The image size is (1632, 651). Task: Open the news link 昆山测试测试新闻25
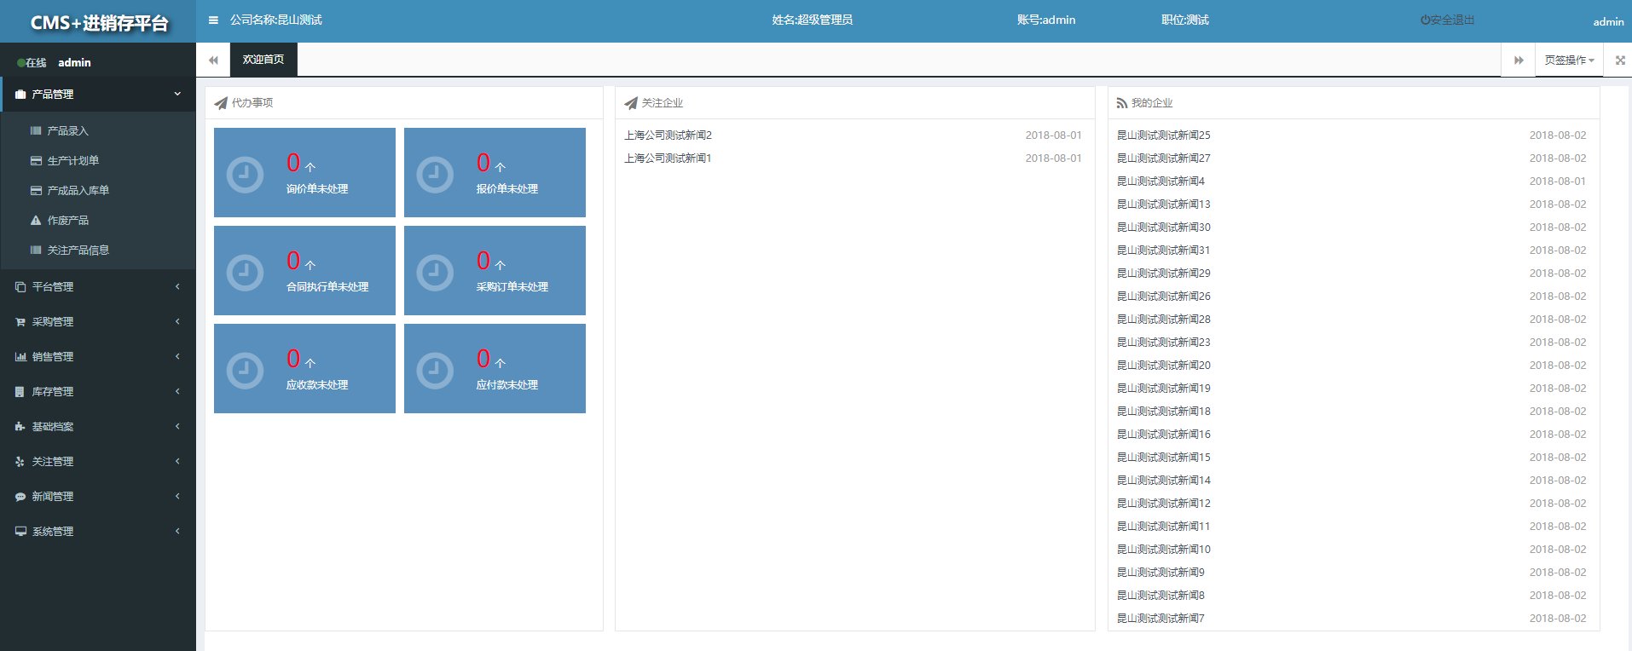(x=1163, y=135)
